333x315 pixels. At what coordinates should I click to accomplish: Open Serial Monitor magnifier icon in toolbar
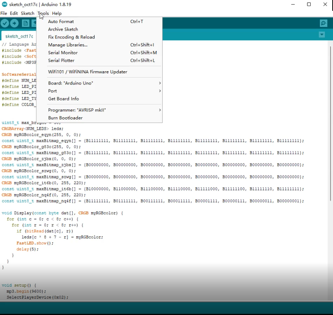(323, 23)
